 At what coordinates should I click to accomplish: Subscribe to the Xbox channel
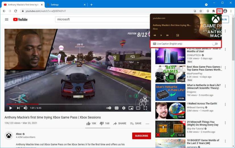[142, 136]
